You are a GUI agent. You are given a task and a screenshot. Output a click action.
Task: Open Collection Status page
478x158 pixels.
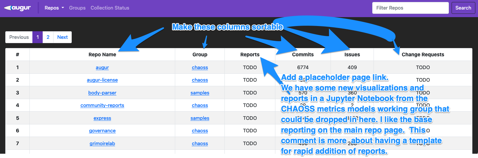pos(110,8)
